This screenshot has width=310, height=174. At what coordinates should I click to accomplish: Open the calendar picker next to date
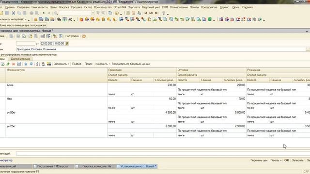click(x=67, y=43)
